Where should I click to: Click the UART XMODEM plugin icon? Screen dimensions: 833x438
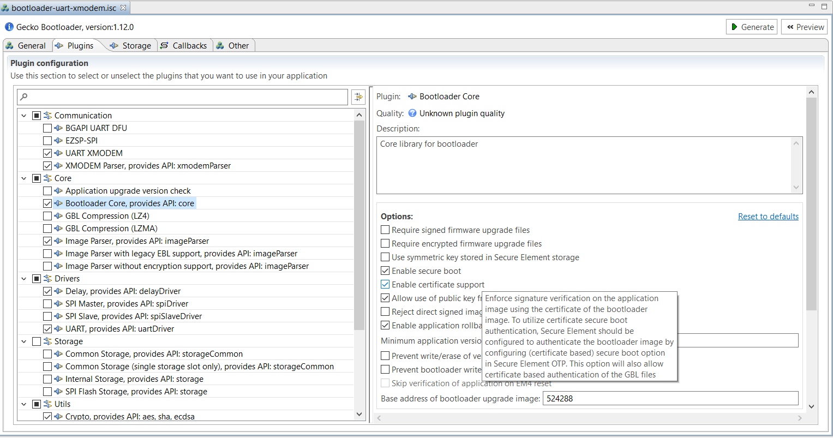click(x=59, y=153)
